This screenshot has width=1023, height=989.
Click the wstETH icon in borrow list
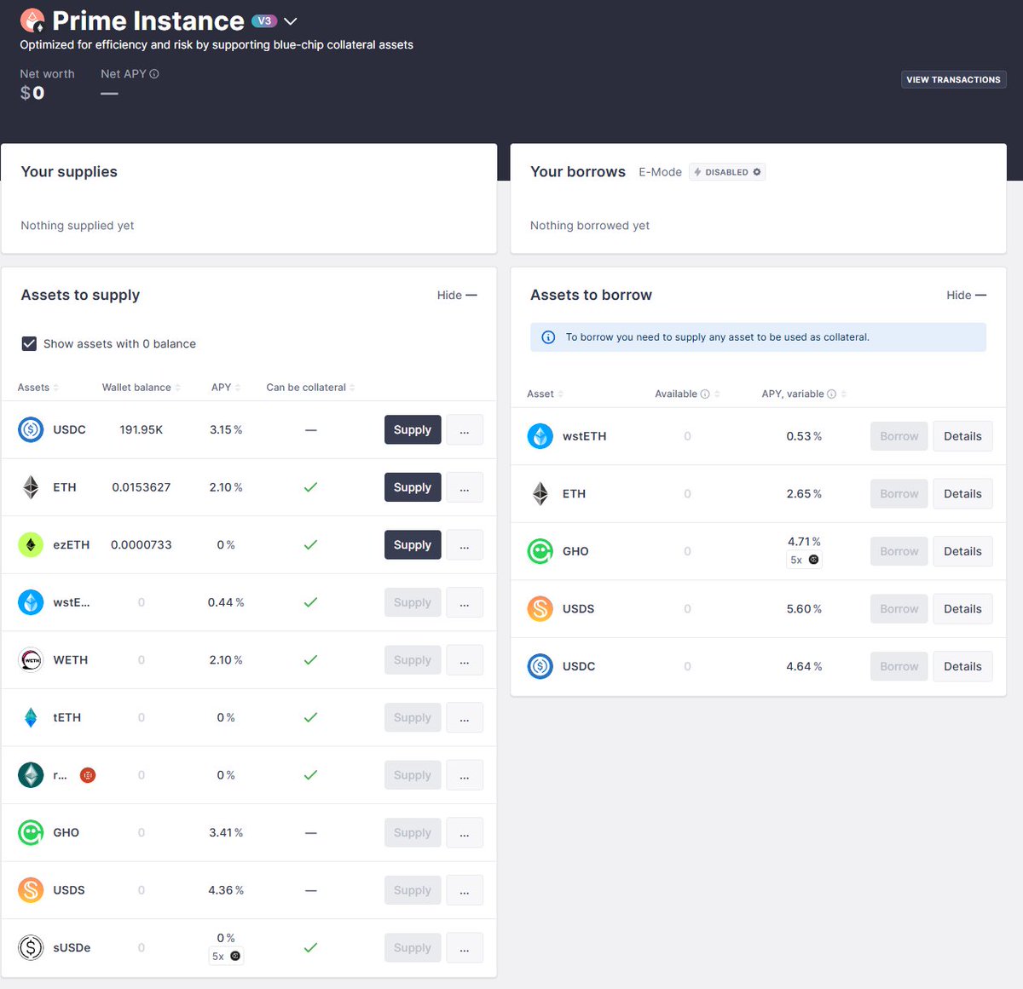[x=540, y=436]
